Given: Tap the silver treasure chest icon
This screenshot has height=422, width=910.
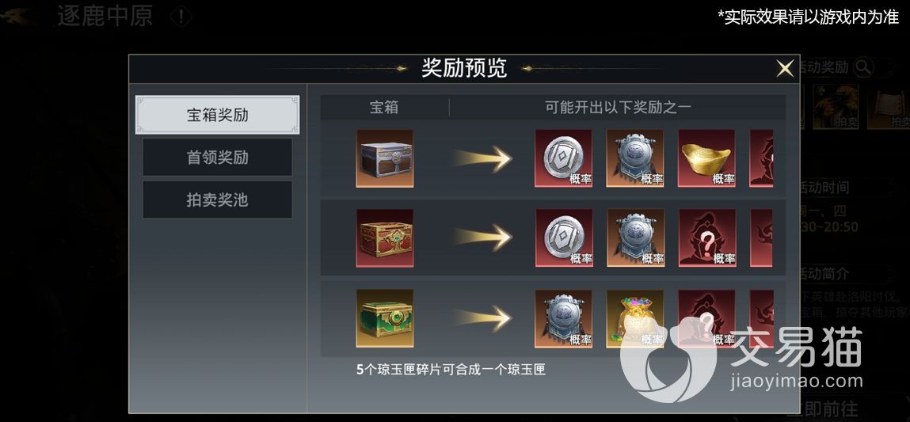Looking at the screenshot, I should (385, 158).
